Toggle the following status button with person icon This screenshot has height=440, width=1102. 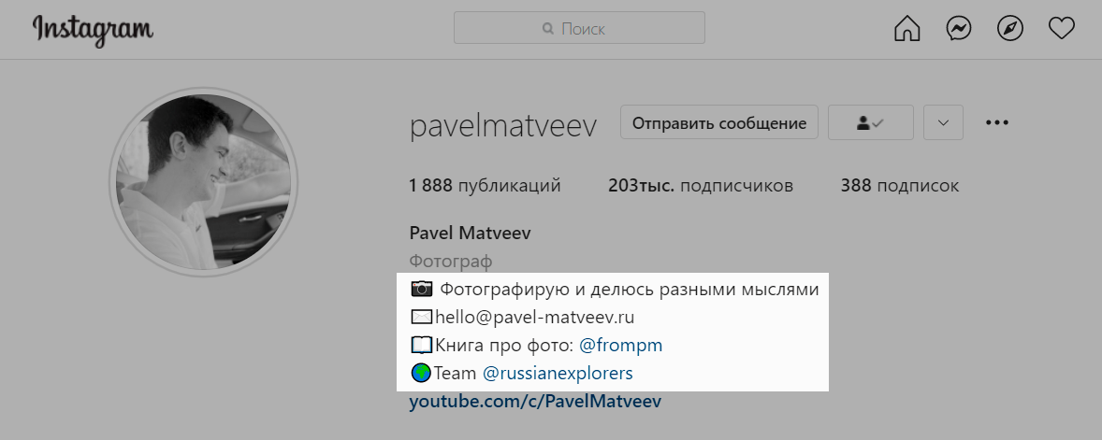click(x=871, y=122)
